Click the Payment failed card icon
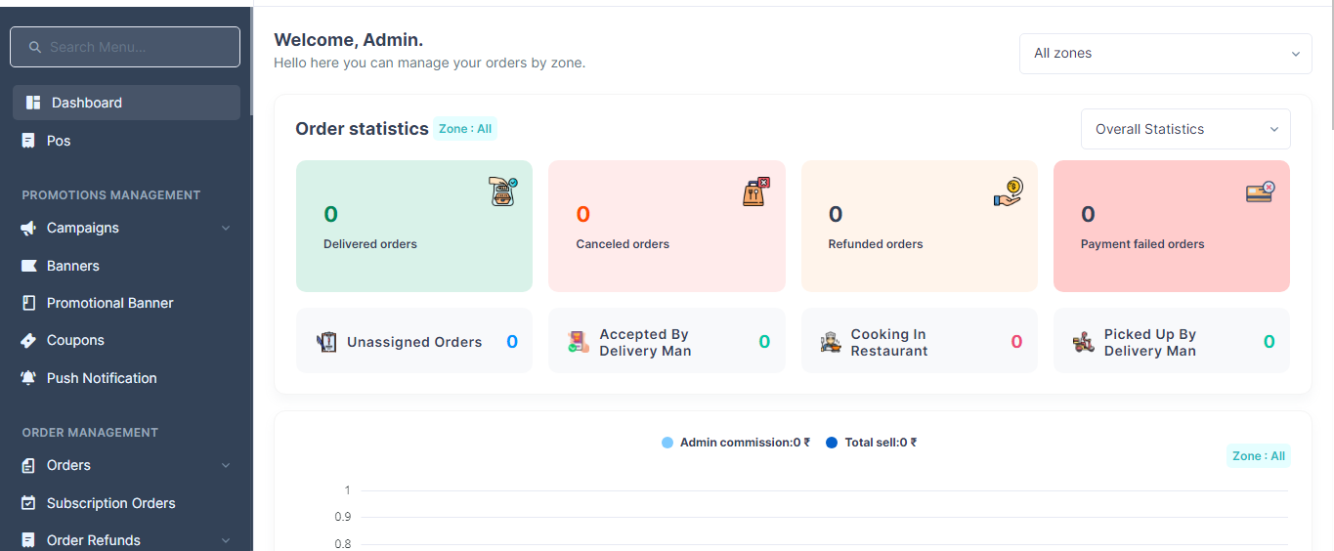 click(1261, 191)
